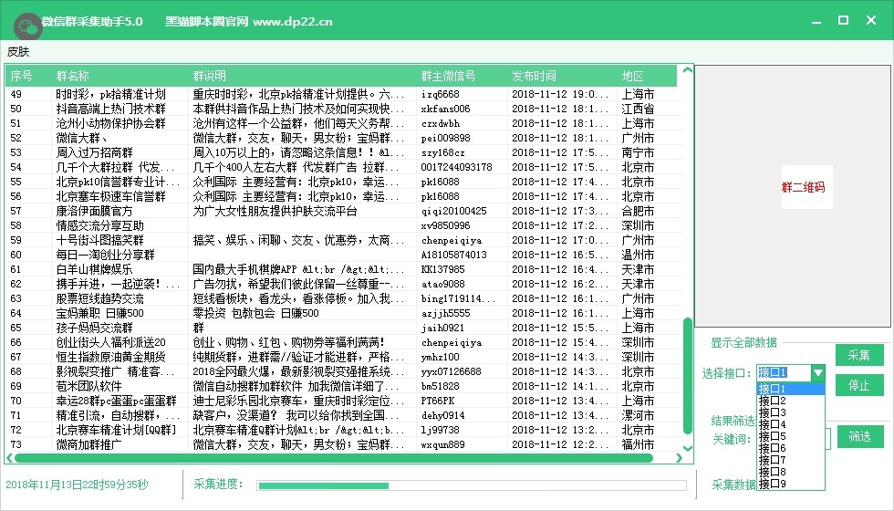Click the date-time status 2018年11月13日22时59分35秒
This screenshot has width=894, height=511.
[x=77, y=485]
